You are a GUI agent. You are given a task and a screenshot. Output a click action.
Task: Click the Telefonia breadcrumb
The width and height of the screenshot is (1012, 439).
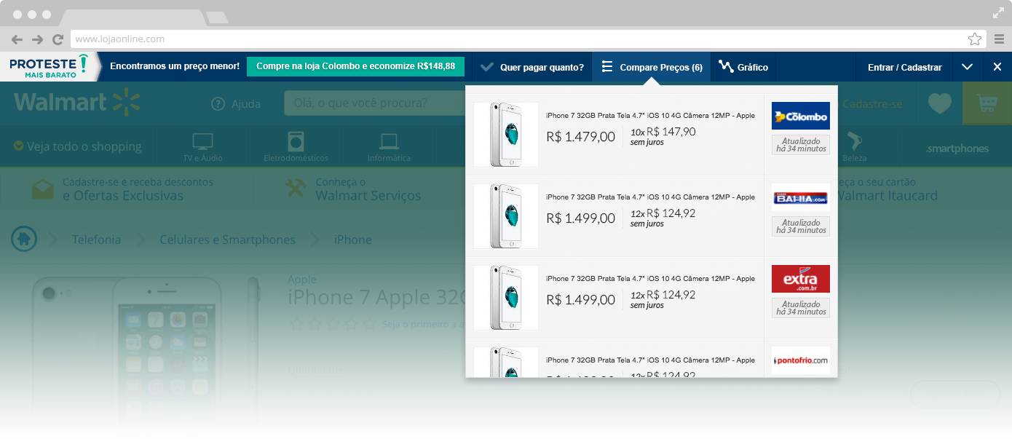96,240
